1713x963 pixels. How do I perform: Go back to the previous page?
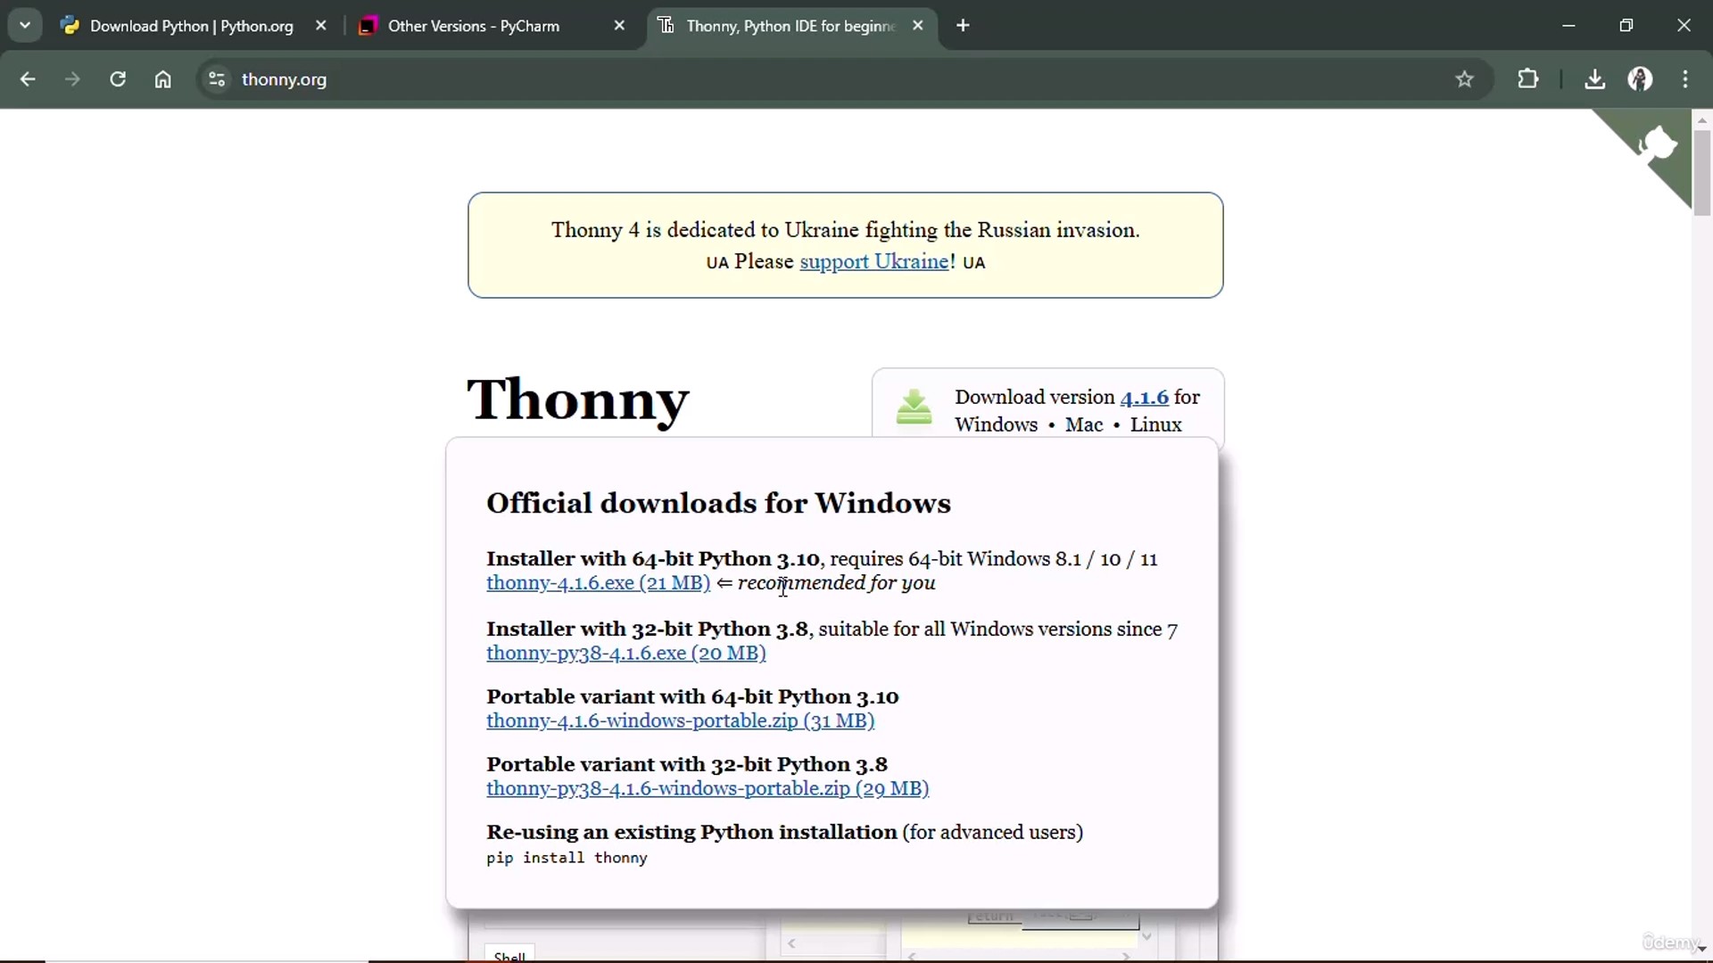tap(28, 79)
